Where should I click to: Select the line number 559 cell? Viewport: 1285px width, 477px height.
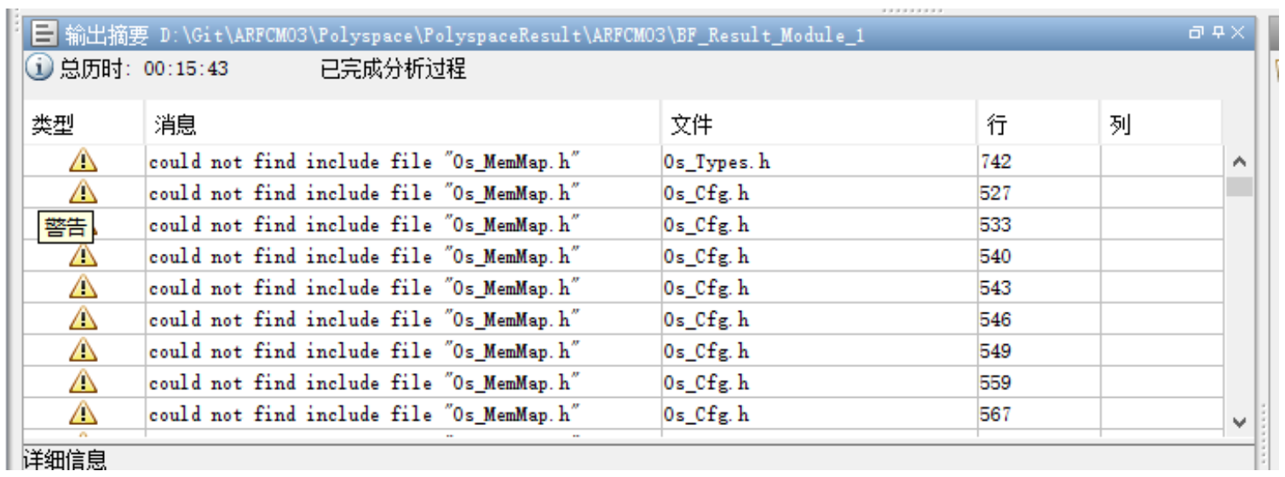coord(995,382)
